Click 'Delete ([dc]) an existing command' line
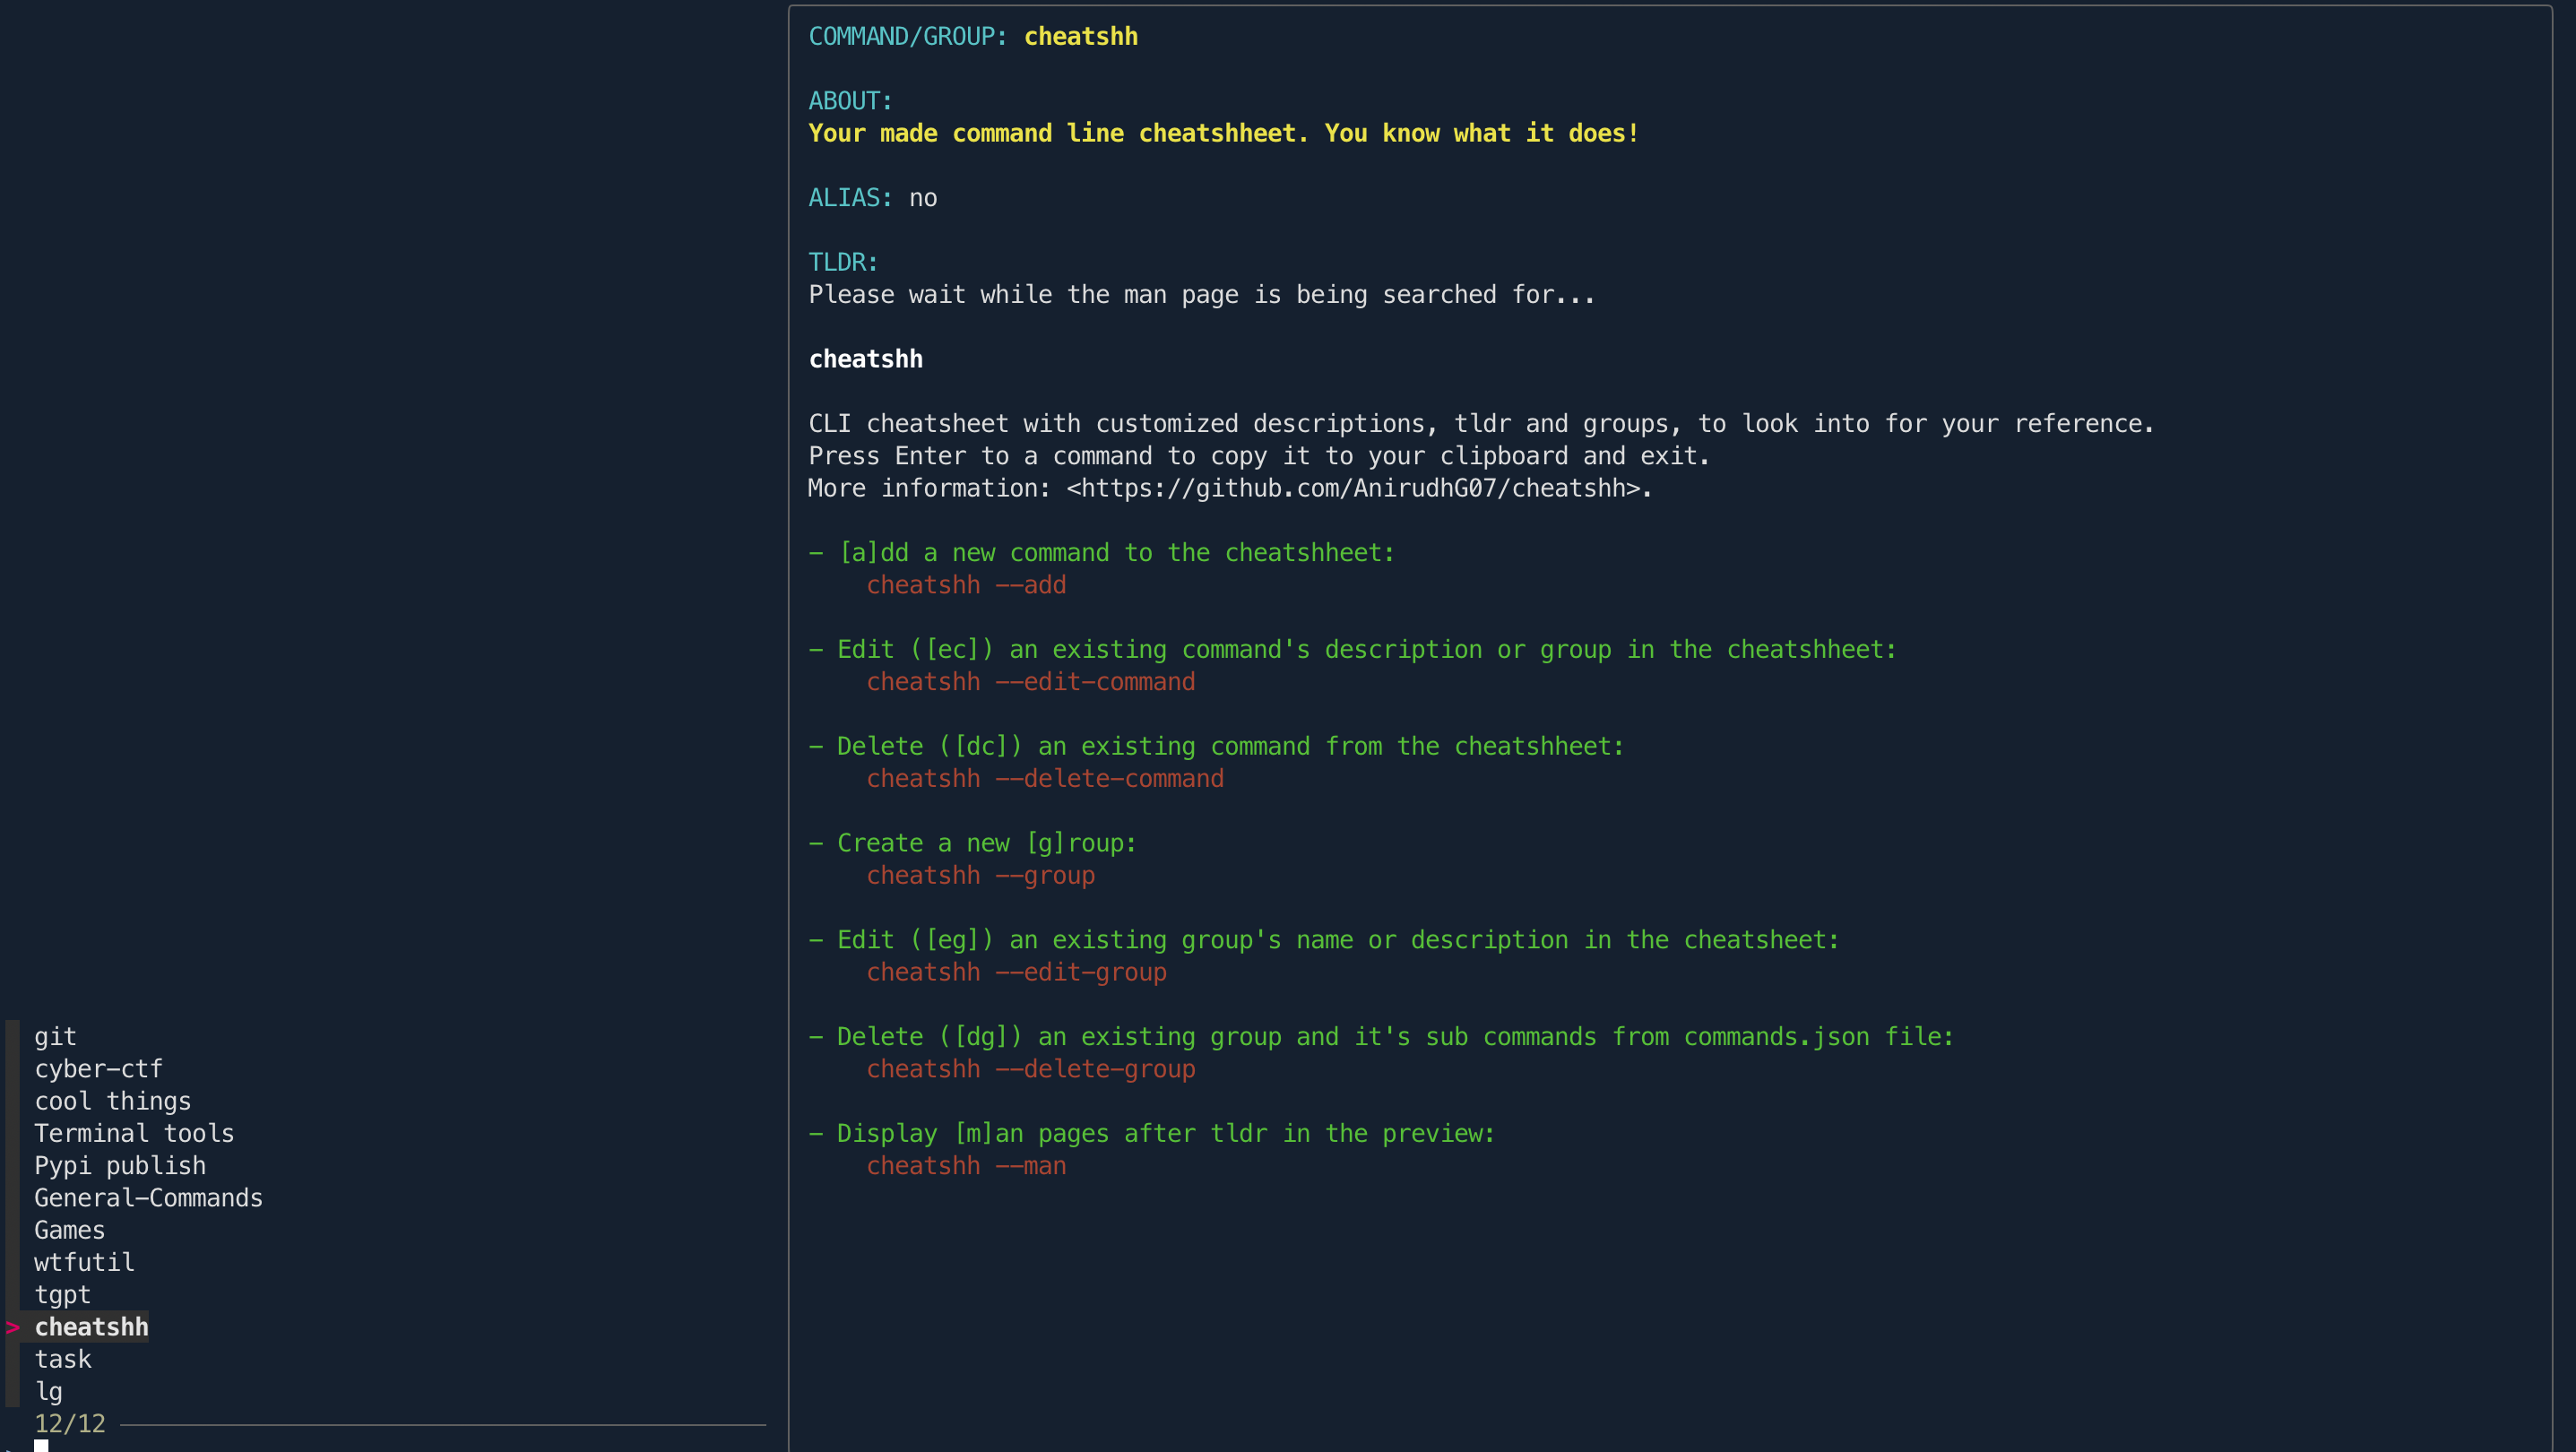Image resolution: width=2576 pixels, height=1452 pixels. point(1216,747)
